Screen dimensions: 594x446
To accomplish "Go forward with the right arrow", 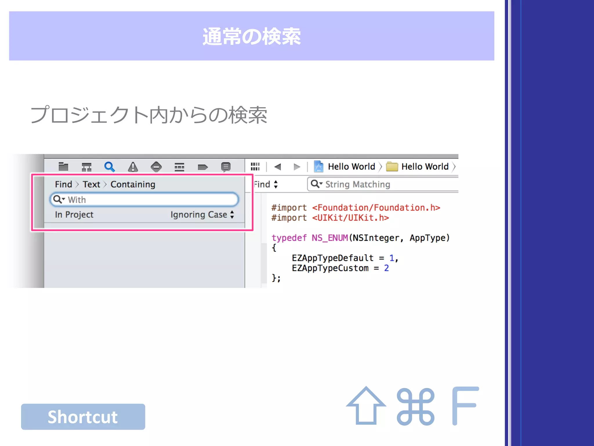I will tap(297, 167).
